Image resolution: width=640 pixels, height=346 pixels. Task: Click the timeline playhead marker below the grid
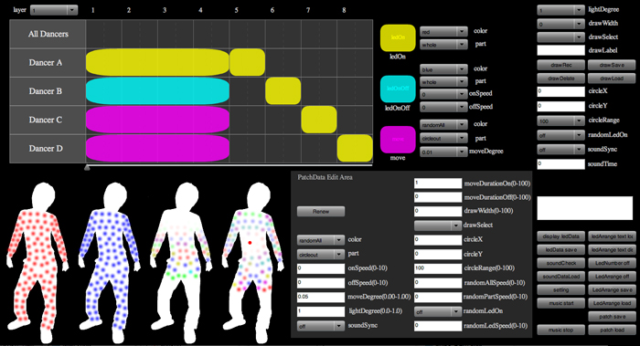[87, 167]
